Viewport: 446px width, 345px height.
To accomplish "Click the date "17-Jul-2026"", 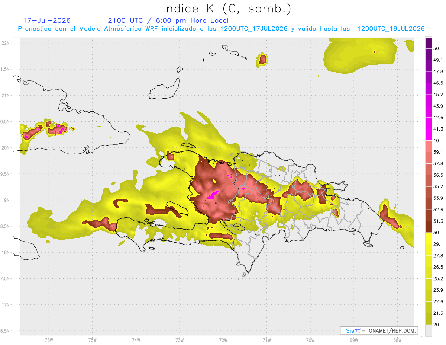I will [47, 20].
